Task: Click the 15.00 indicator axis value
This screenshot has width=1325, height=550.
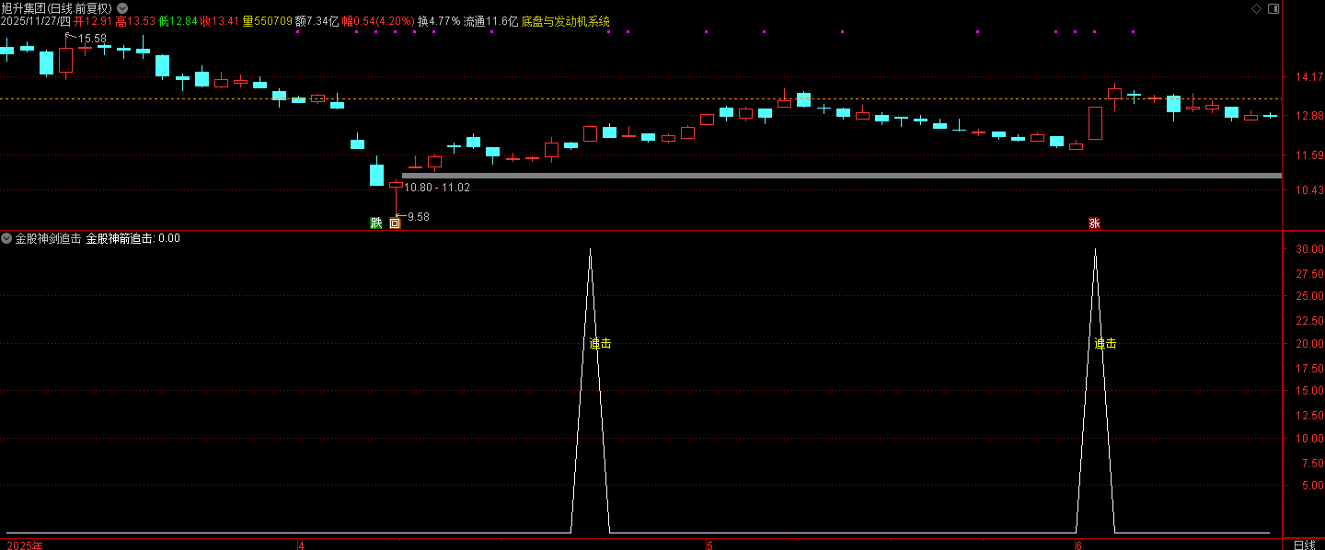Action: (1309, 391)
